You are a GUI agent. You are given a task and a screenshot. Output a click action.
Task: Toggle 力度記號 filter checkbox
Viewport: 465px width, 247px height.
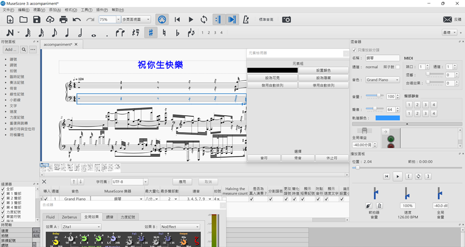(3, 212)
